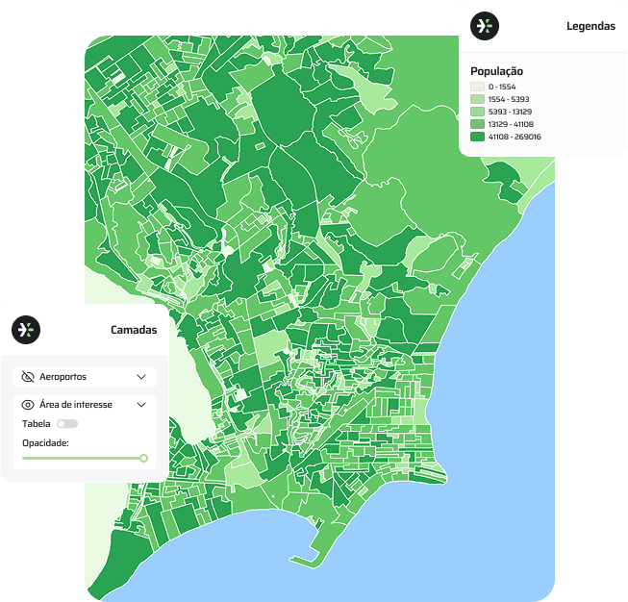Show the Aeroportos layer via crossed-eye icon

(x=28, y=377)
